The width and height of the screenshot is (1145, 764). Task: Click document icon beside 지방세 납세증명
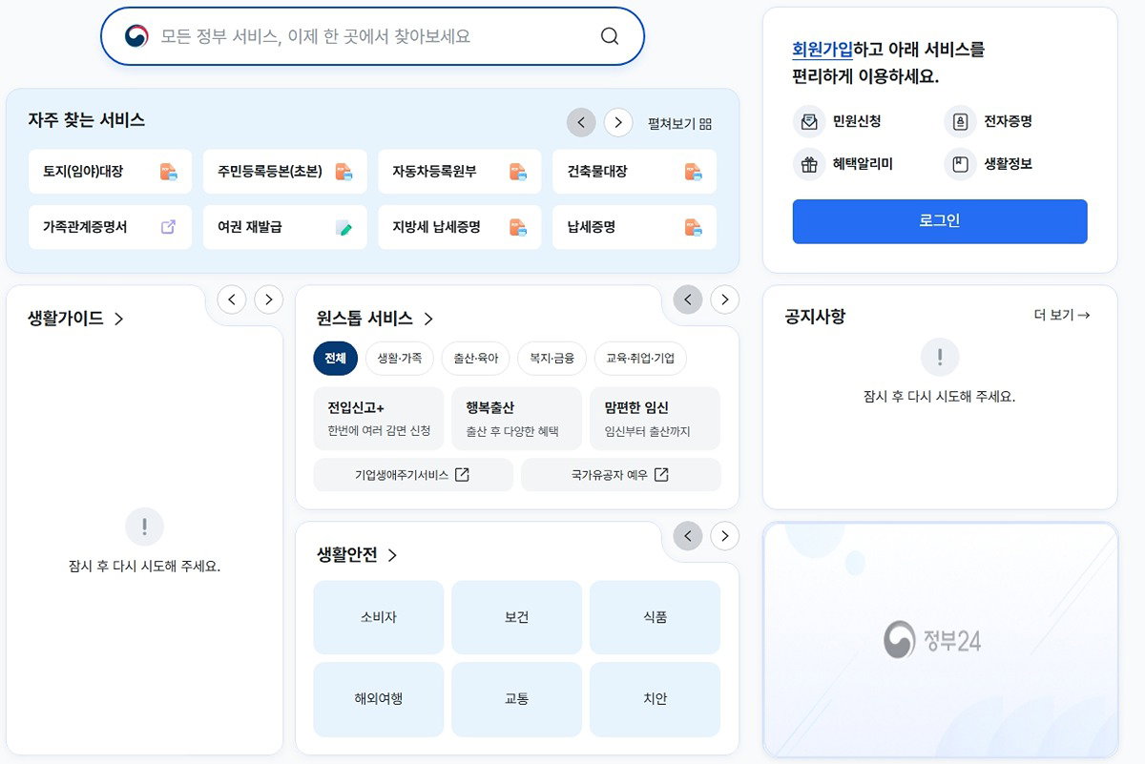517,228
